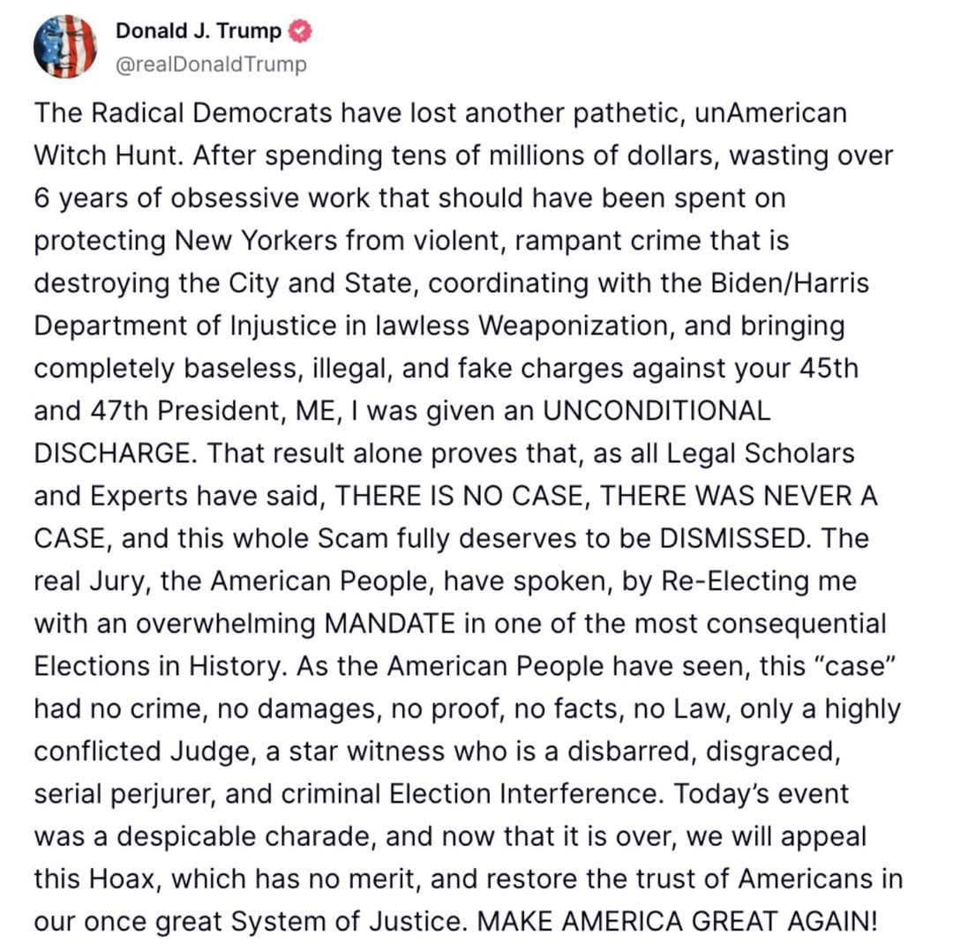Open the profile avatar picture
Screen dimensions: 953x951
(64, 47)
